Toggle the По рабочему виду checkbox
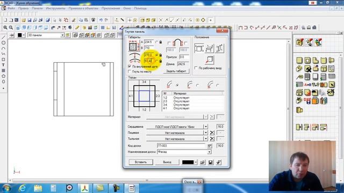The height and width of the screenshot is (193, 344). pyautogui.click(x=196, y=68)
